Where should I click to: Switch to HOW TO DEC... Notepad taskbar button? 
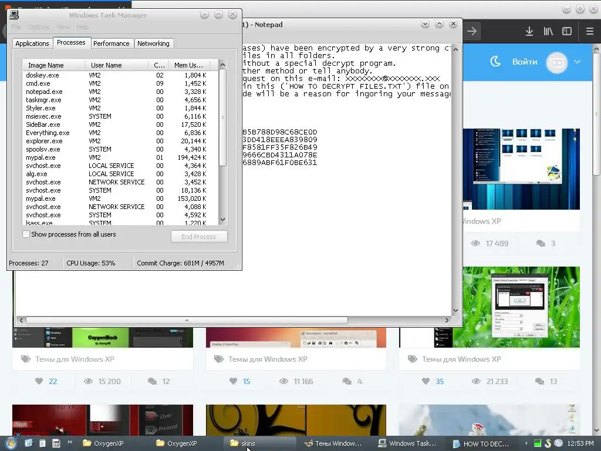click(x=481, y=443)
